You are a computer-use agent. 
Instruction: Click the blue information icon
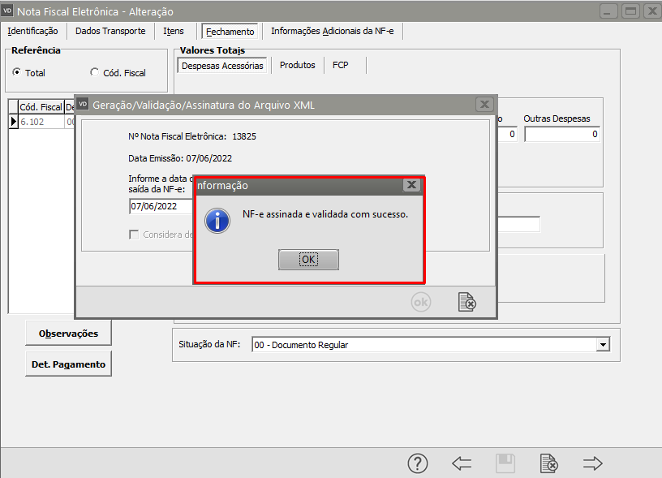[217, 221]
